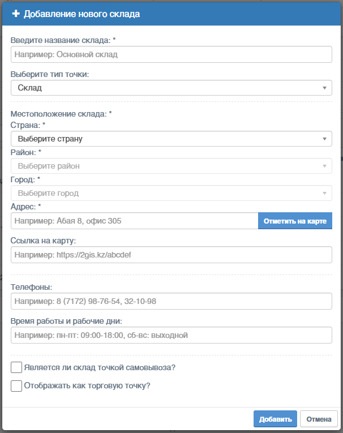This screenshot has width=343, height=433.
Task: Open the Выберите тип точки dropdown
Action: tap(171, 88)
